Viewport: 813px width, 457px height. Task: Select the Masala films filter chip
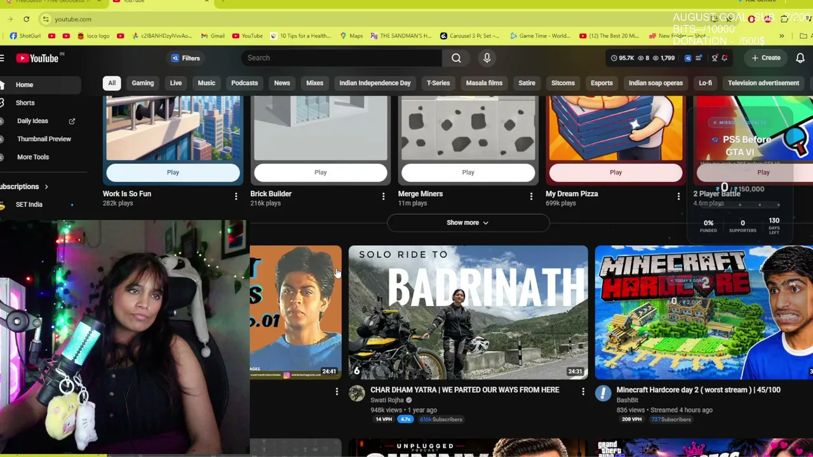point(484,83)
